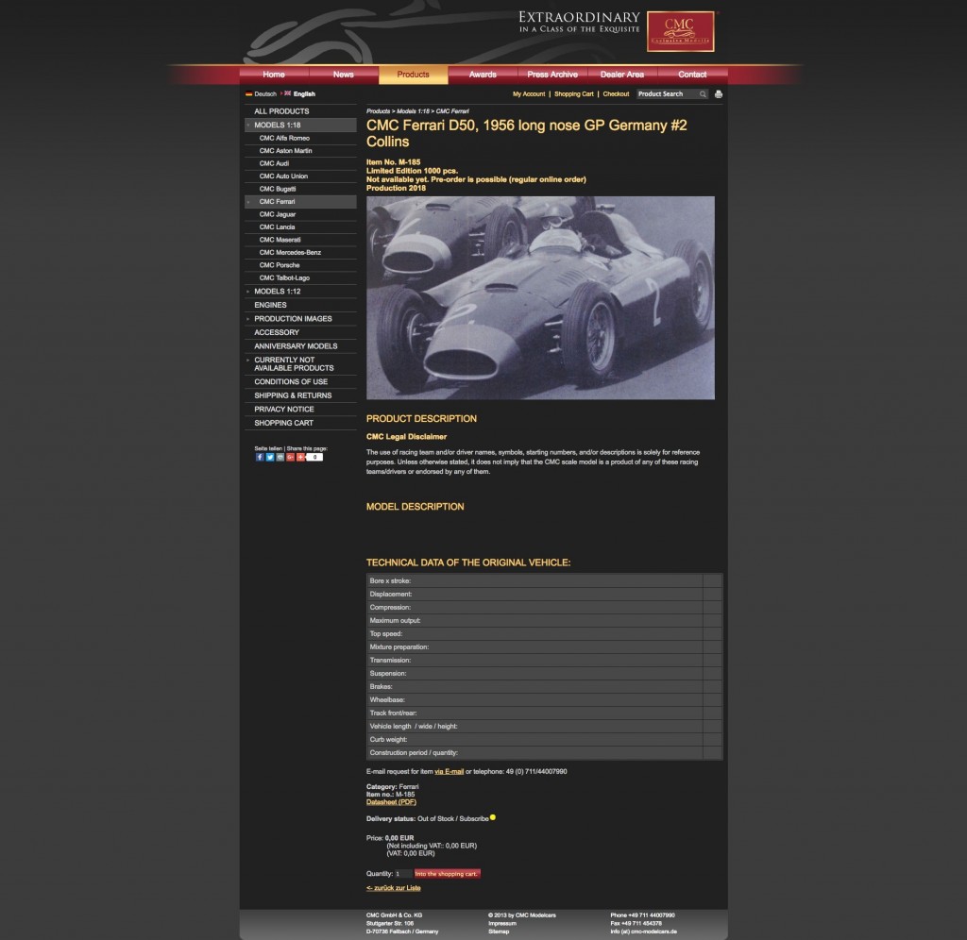Screen dimensions: 967x940
Task: Go back via zurück zur Liste link
Action: click(394, 888)
